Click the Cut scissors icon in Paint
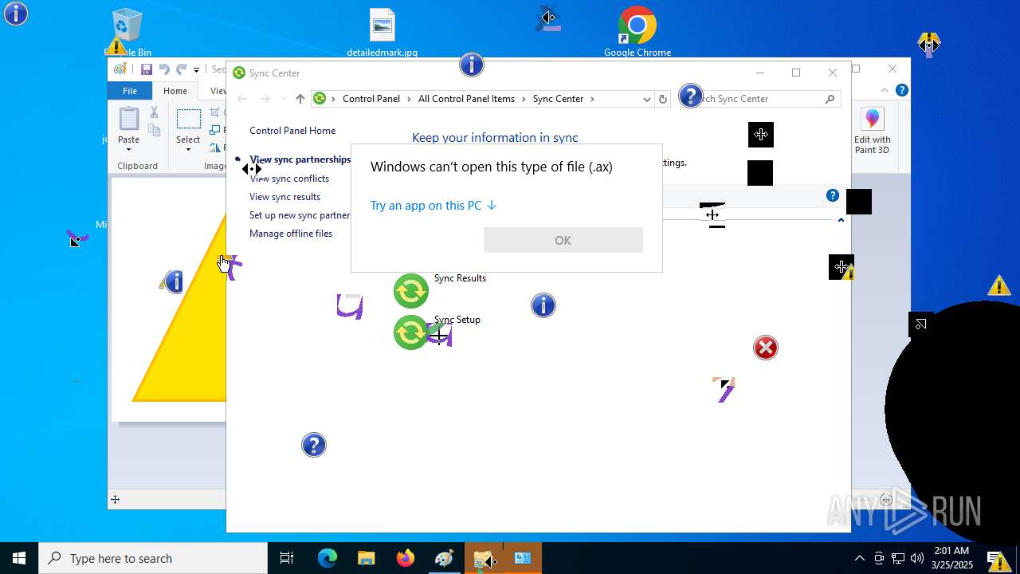 (155, 112)
